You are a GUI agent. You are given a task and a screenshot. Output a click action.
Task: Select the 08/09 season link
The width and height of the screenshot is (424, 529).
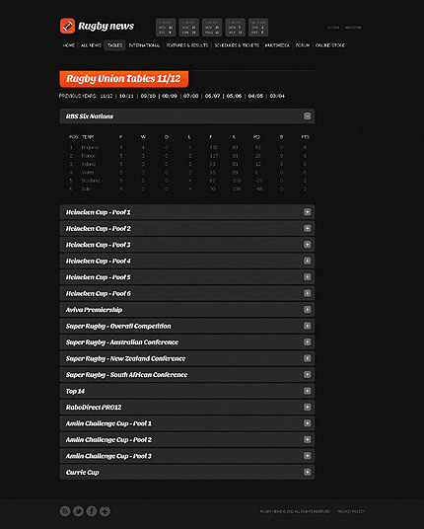click(170, 96)
